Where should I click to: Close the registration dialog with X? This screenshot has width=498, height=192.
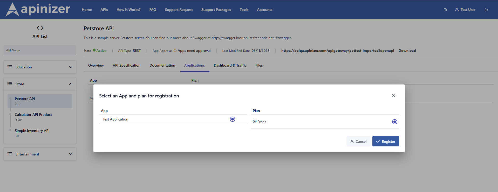394,96
